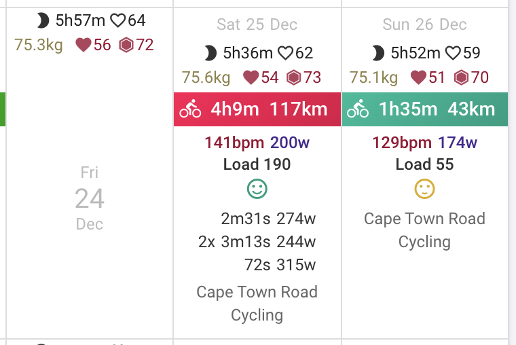This screenshot has height=345, width=516.
Task: Click the green smiley feel icon on Saturday
Action: [x=257, y=189]
